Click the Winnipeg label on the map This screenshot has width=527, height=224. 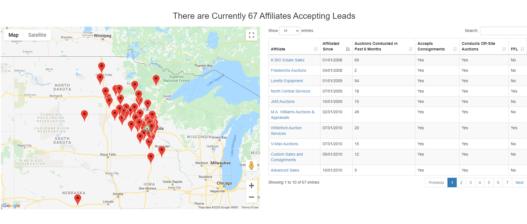point(103,36)
